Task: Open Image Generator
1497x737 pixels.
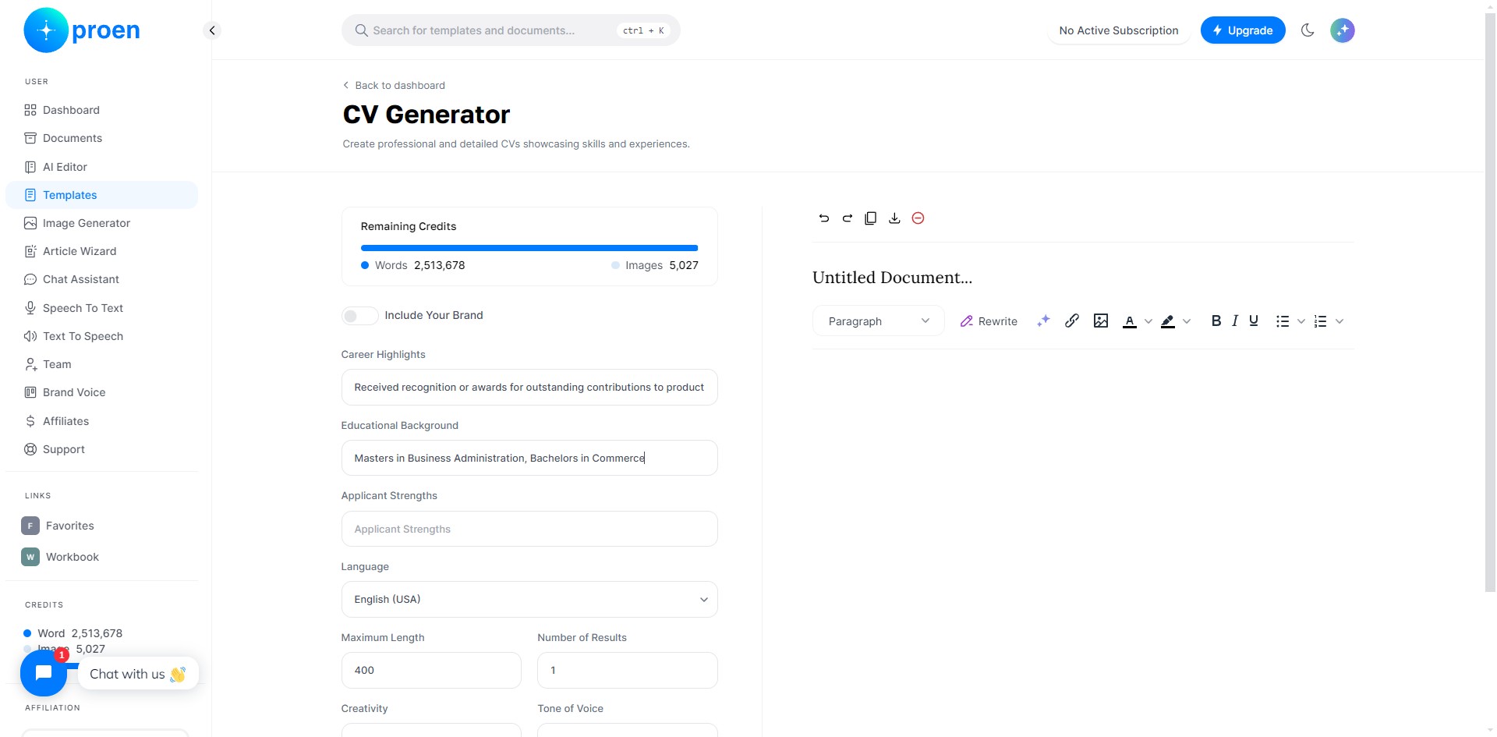Action: [102, 223]
